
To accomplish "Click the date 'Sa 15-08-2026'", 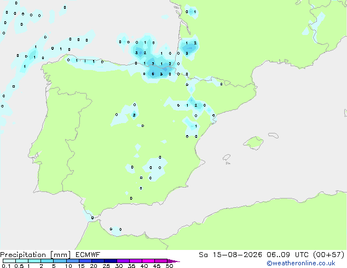I will click(x=230, y=255).
